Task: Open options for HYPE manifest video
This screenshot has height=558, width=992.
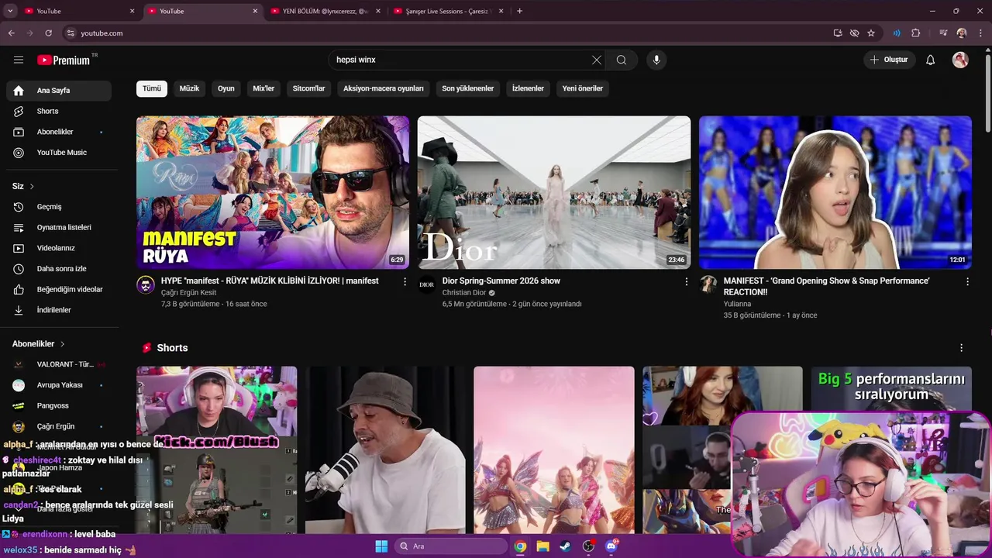Action: tap(405, 281)
